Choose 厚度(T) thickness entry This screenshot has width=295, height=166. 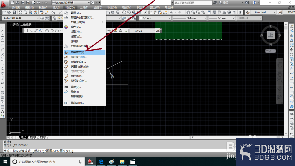coord(84,92)
